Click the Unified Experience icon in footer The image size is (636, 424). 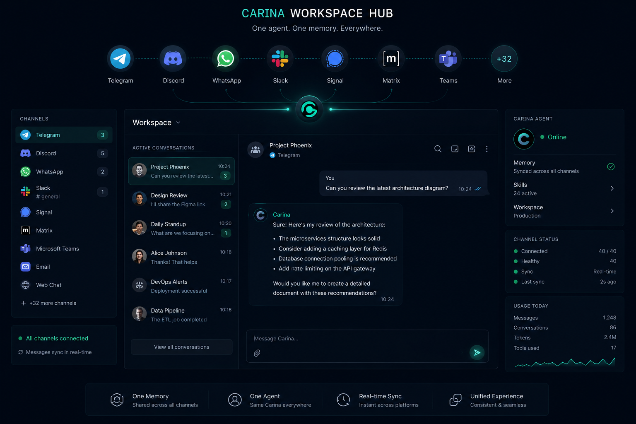pos(455,400)
